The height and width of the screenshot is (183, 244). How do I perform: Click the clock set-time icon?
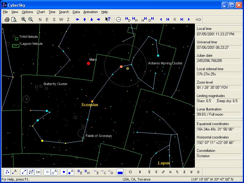pyautogui.click(x=118, y=20)
